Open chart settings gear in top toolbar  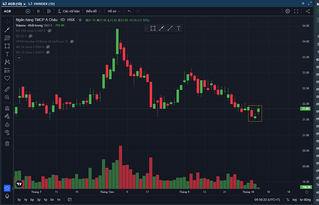pos(288,12)
